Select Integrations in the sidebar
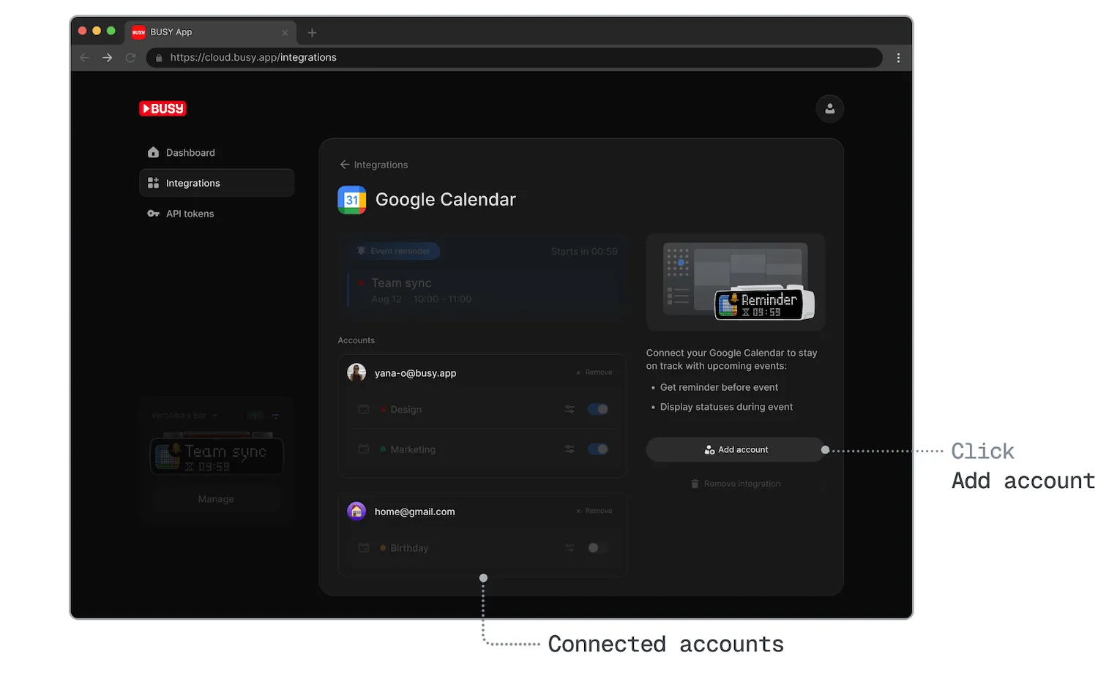Viewport: 1098px width, 674px height. [217, 183]
